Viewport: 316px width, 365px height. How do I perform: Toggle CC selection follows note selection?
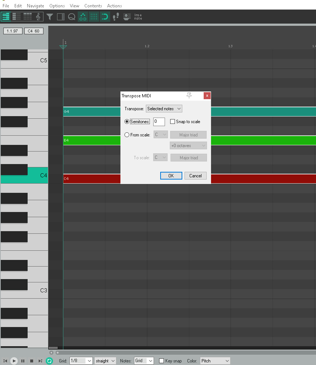pos(83,17)
